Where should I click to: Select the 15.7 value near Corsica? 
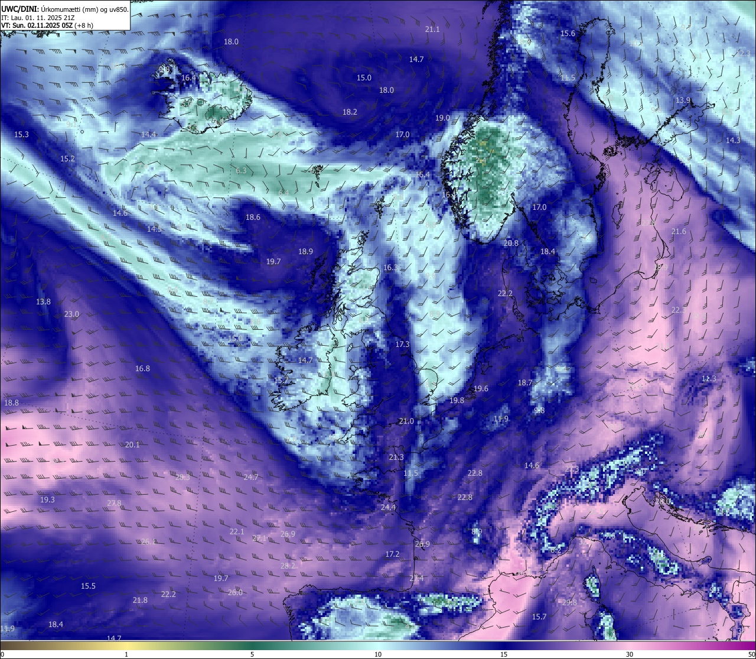[x=539, y=616]
